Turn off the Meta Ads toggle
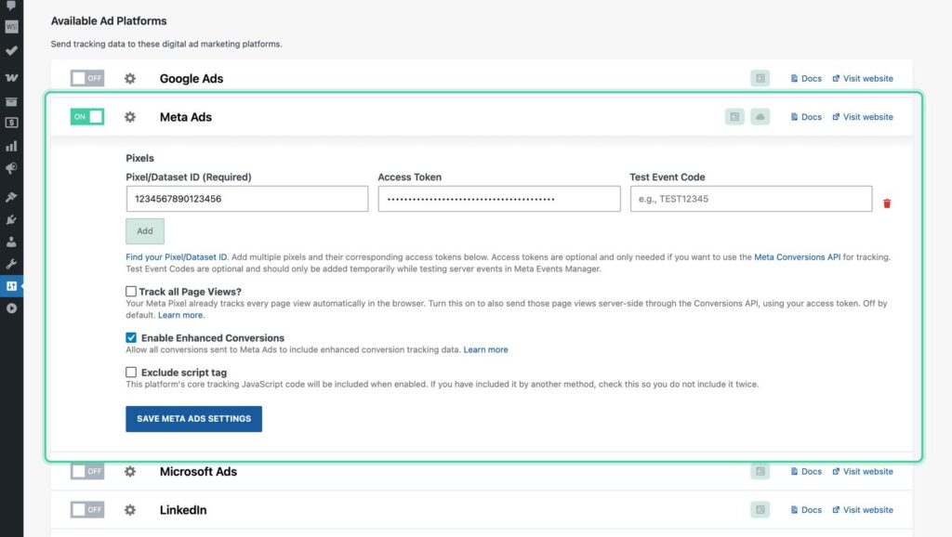The width and height of the screenshot is (952, 537). [86, 116]
